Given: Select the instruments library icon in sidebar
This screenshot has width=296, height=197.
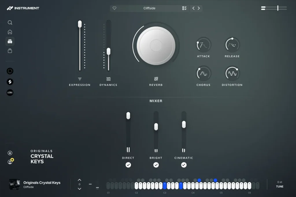Looking at the screenshot, I should tap(10, 41).
